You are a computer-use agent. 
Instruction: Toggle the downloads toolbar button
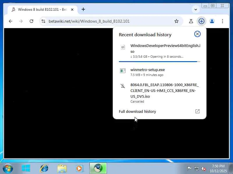201,21
